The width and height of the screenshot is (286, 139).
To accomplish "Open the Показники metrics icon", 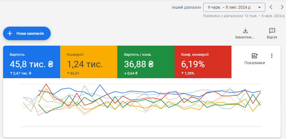I will click(x=254, y=56).
